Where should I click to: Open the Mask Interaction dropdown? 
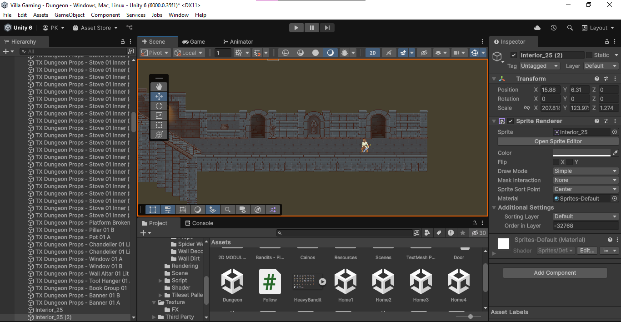[x=586, y=180]
